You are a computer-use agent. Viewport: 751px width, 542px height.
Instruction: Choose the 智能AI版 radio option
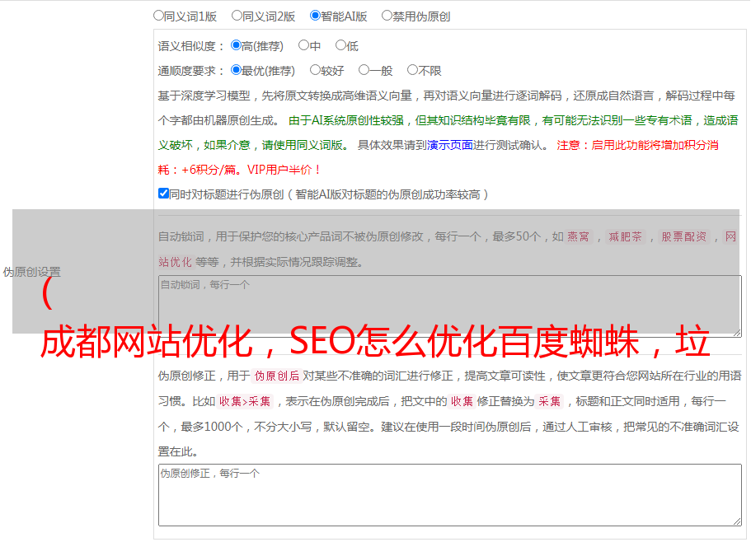pos(315,16)
